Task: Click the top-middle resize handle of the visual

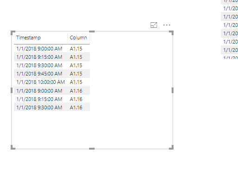Action: click(92, 31)
